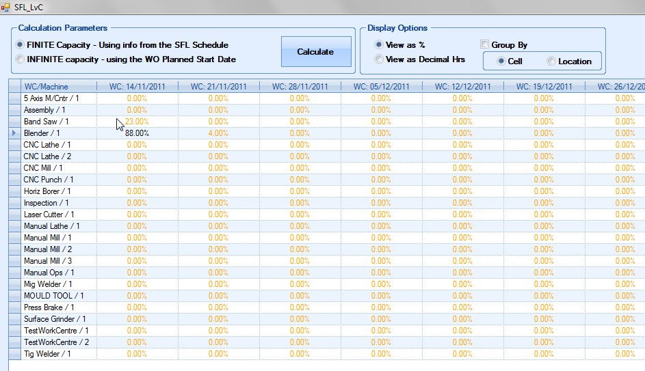Click the 4.00% cell in Blender row

coord(218,133)
